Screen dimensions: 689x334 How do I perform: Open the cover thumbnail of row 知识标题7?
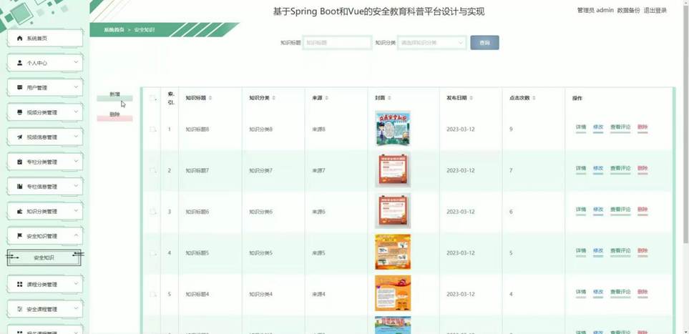(393, 170)
